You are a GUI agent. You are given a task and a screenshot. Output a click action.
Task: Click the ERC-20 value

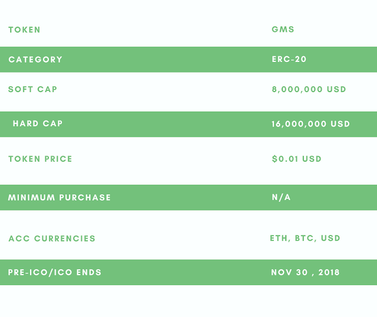[x=289, y=60]
